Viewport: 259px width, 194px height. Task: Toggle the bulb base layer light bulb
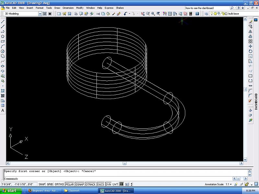coord(212,14)
